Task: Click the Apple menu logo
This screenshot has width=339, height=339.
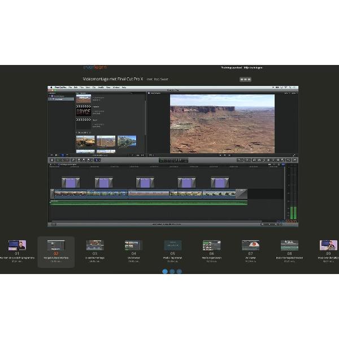Action: point(51,88)
